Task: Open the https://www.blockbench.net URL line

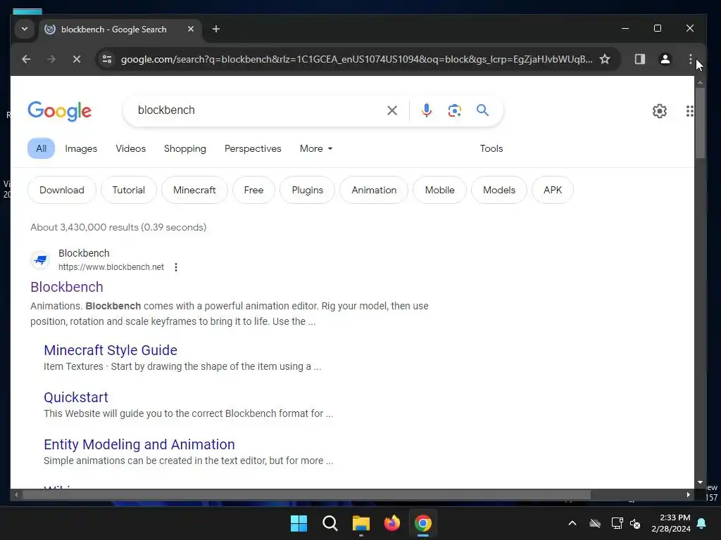Action: click(111, 267)
